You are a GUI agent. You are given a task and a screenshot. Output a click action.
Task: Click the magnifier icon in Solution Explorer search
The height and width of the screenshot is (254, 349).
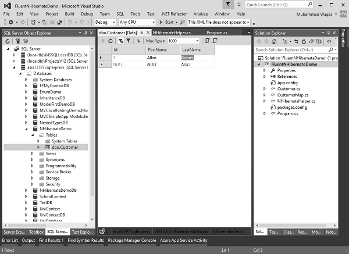[331, 50]
